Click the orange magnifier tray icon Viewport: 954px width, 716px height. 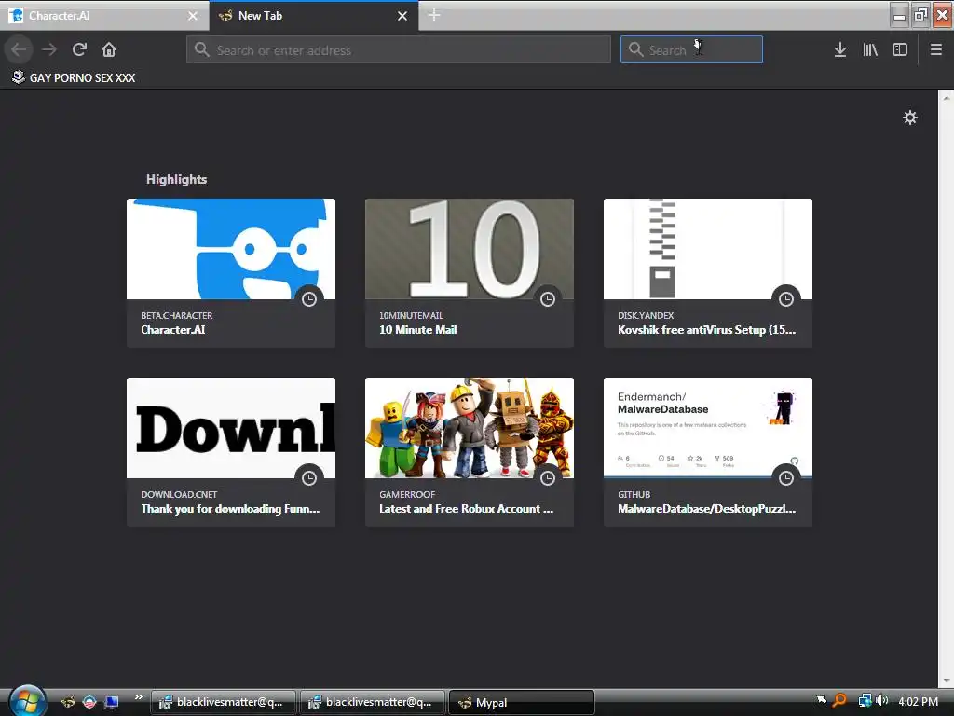point(839,701)
